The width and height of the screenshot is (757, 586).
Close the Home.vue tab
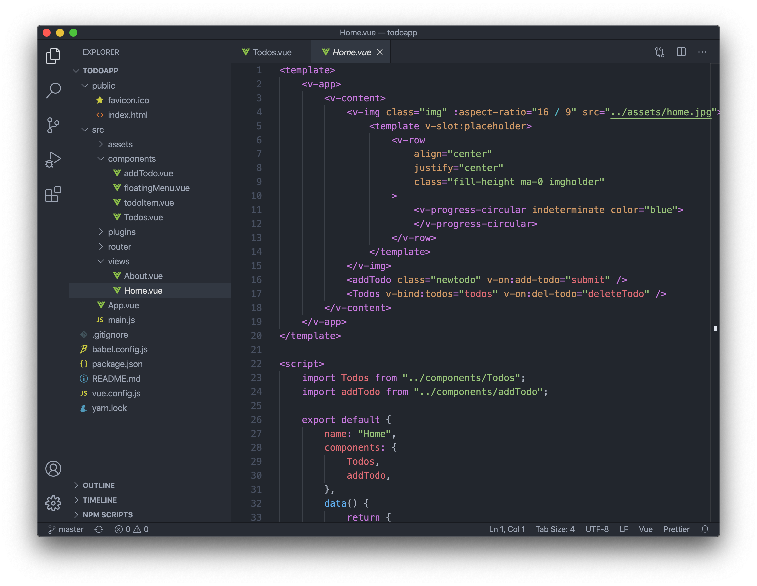[x=380, y=52]
